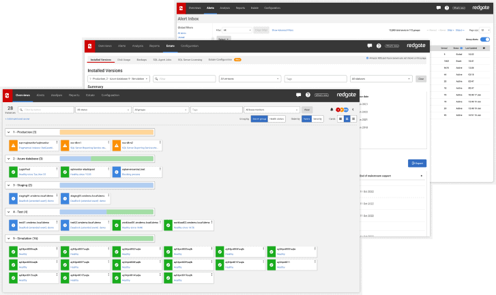The width and height of the screenshot is (496, 295).
Task: Group servers by Health status
Action: point(276,119)
